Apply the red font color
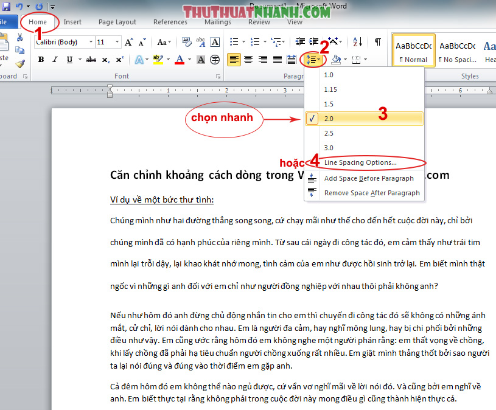 180,60
